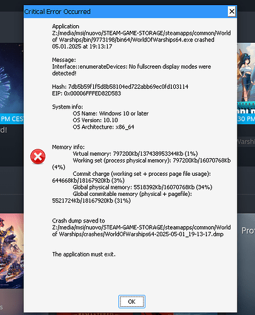Click the 30 PM time banner on right

246,119
